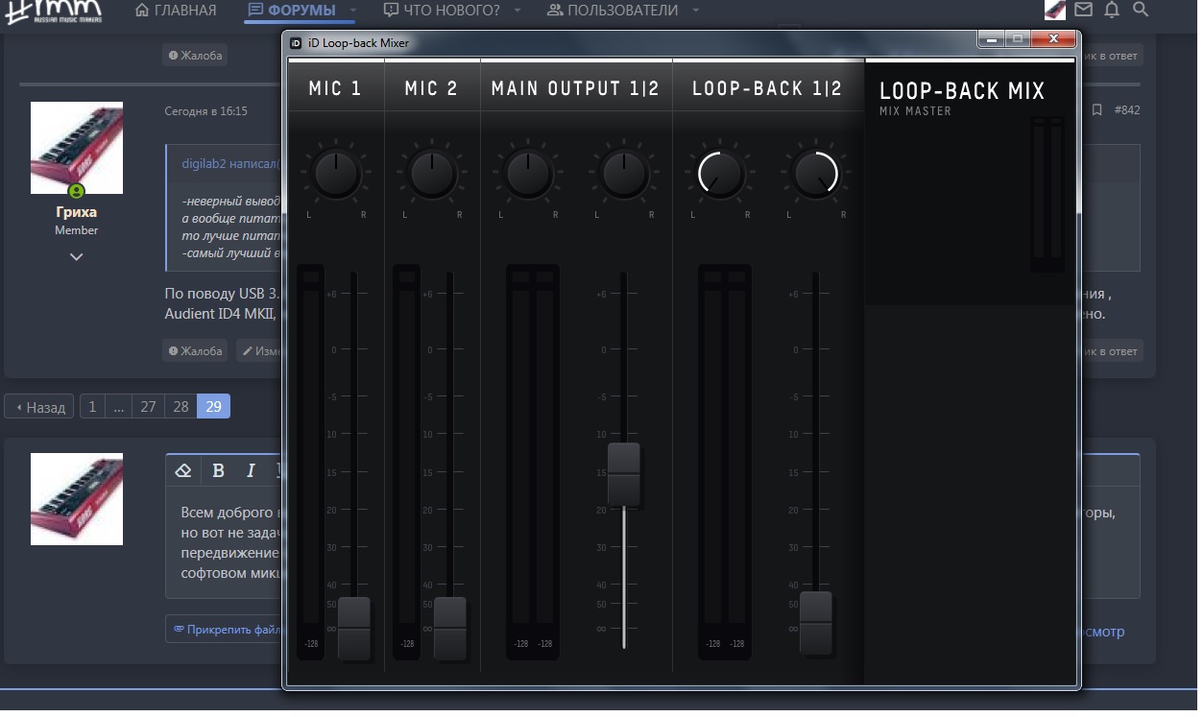Screen dimensions: 1204x717
Task: Open the ЧТО НОВОГО? menu item
Action: 442,10
